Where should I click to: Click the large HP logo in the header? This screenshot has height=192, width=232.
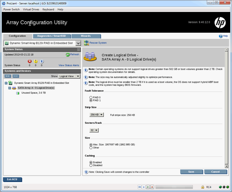point(220,23)
